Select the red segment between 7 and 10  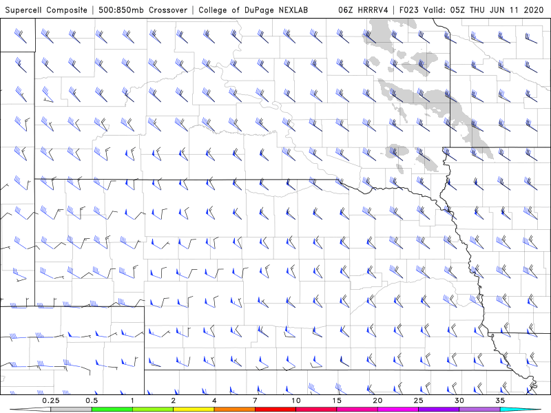[x=275, y=410]
